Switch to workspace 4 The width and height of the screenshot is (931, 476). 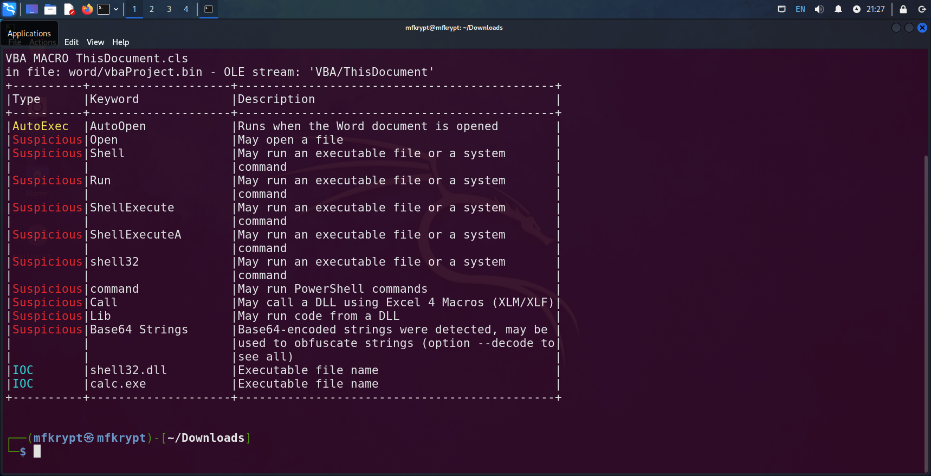186,9
